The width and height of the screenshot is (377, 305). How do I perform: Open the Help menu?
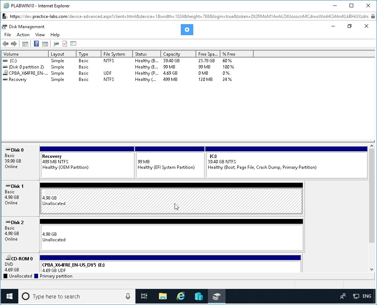tap(55, 35)
